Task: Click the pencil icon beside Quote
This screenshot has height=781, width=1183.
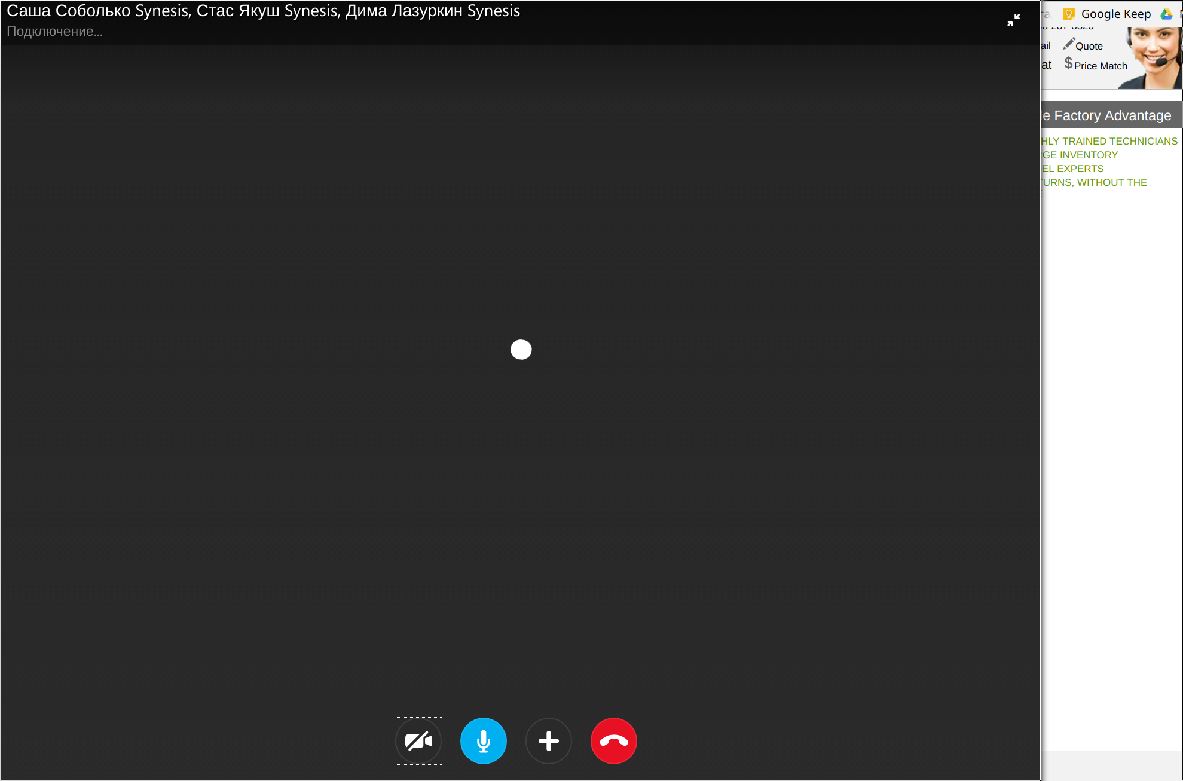Action: (x=1069, y=44)
